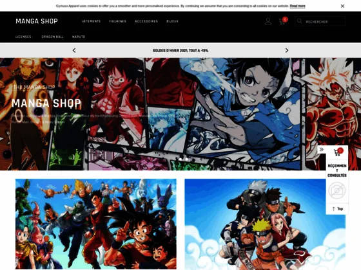
Task: Click the Récemment consultés label
Action: 337,170
